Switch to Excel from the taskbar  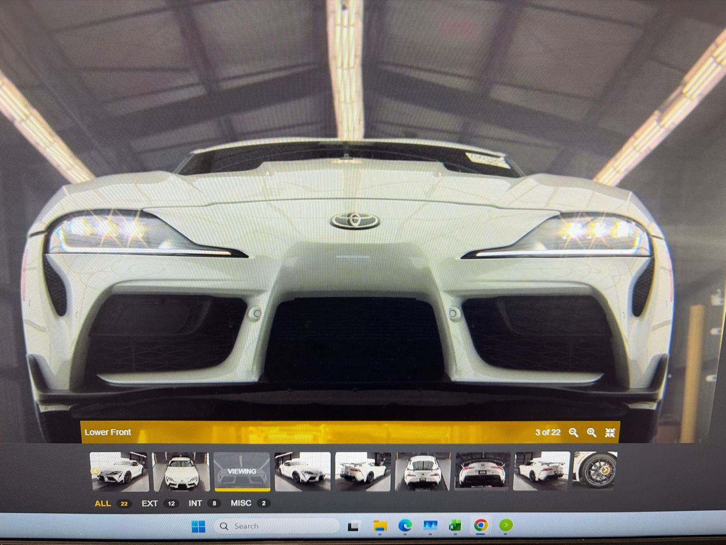click(455, 526)
